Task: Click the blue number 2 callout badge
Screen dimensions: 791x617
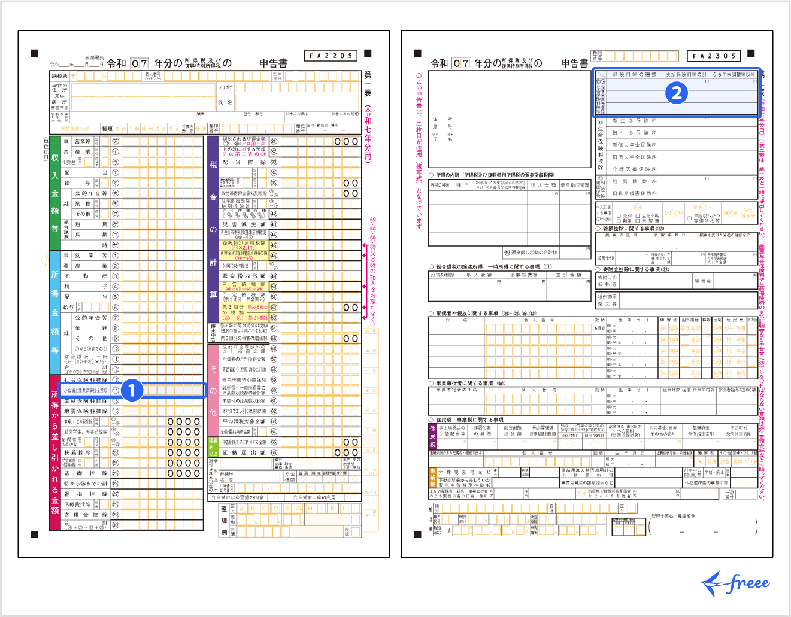Action: pos(677,93)
